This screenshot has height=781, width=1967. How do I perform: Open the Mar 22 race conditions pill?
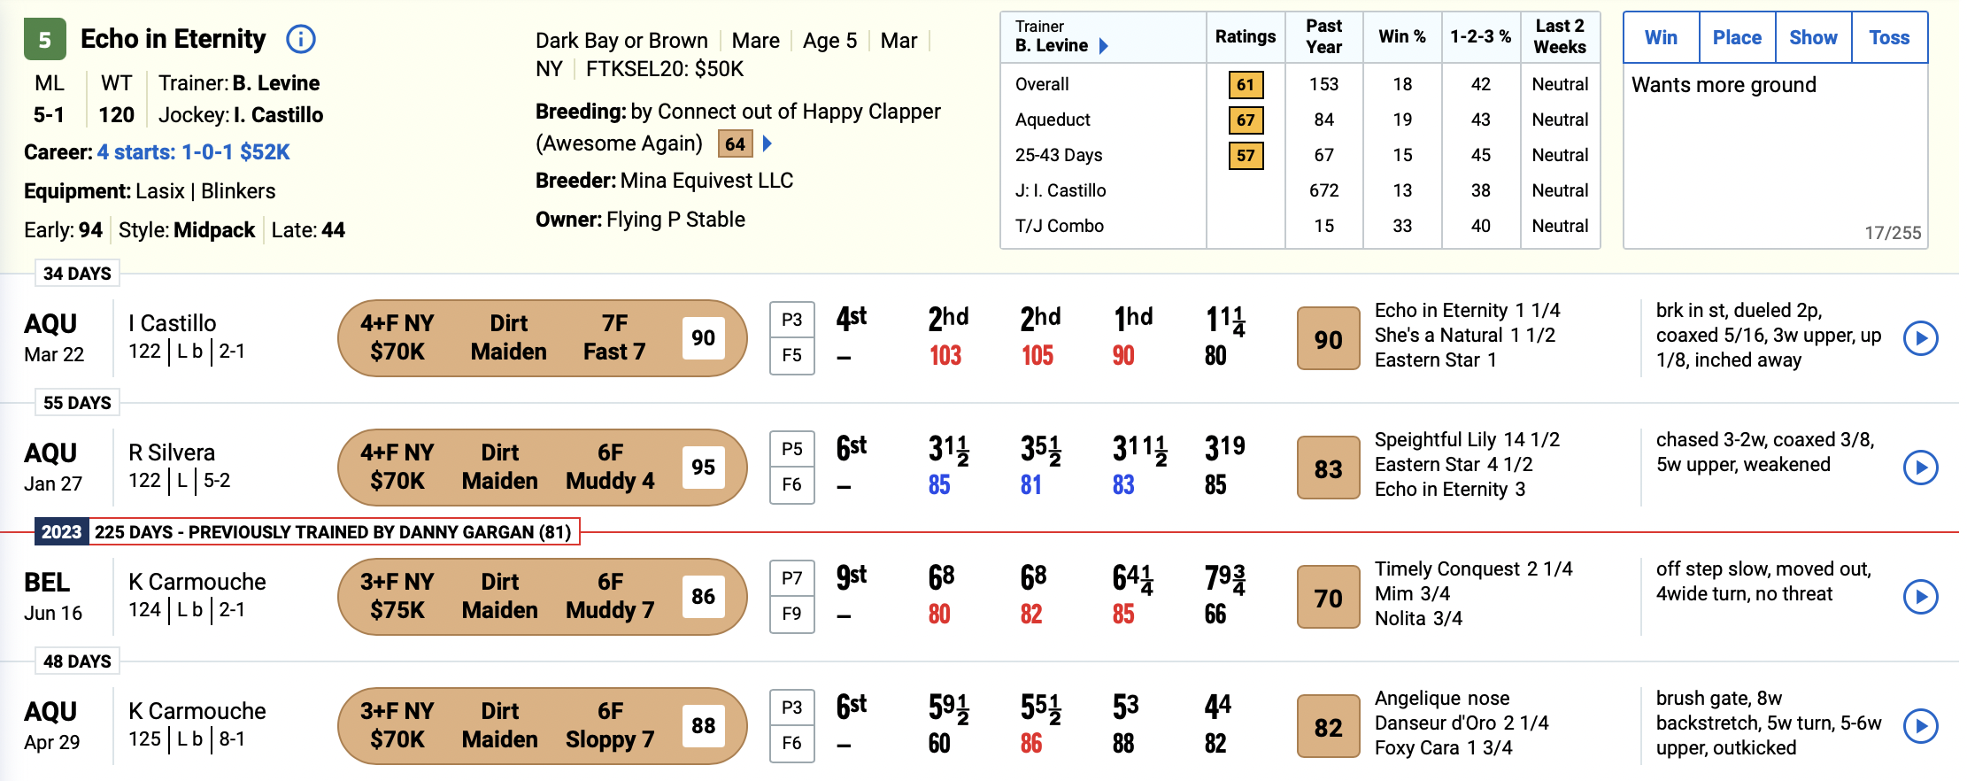point(543,338)
